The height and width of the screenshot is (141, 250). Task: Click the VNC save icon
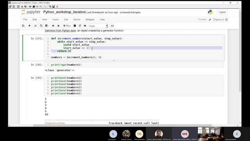(x=54, y=7)
